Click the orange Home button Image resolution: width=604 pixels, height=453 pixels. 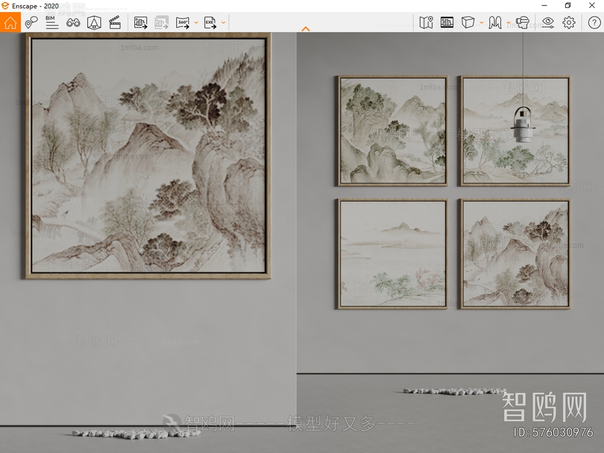pos(10,22)
